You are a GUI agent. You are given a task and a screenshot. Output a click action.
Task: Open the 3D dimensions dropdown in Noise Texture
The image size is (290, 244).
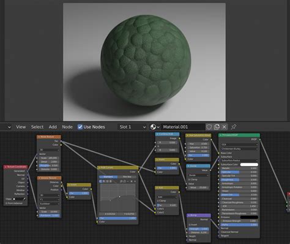click(x=49, y=150)
